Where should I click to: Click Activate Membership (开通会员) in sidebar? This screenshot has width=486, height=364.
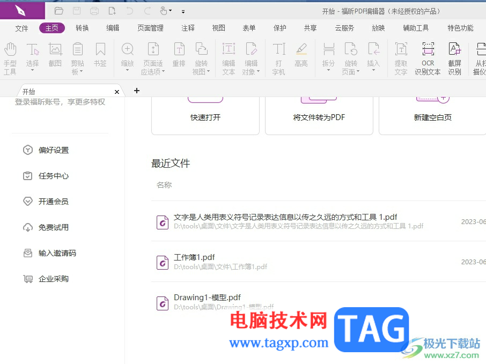tap(46, 202)
